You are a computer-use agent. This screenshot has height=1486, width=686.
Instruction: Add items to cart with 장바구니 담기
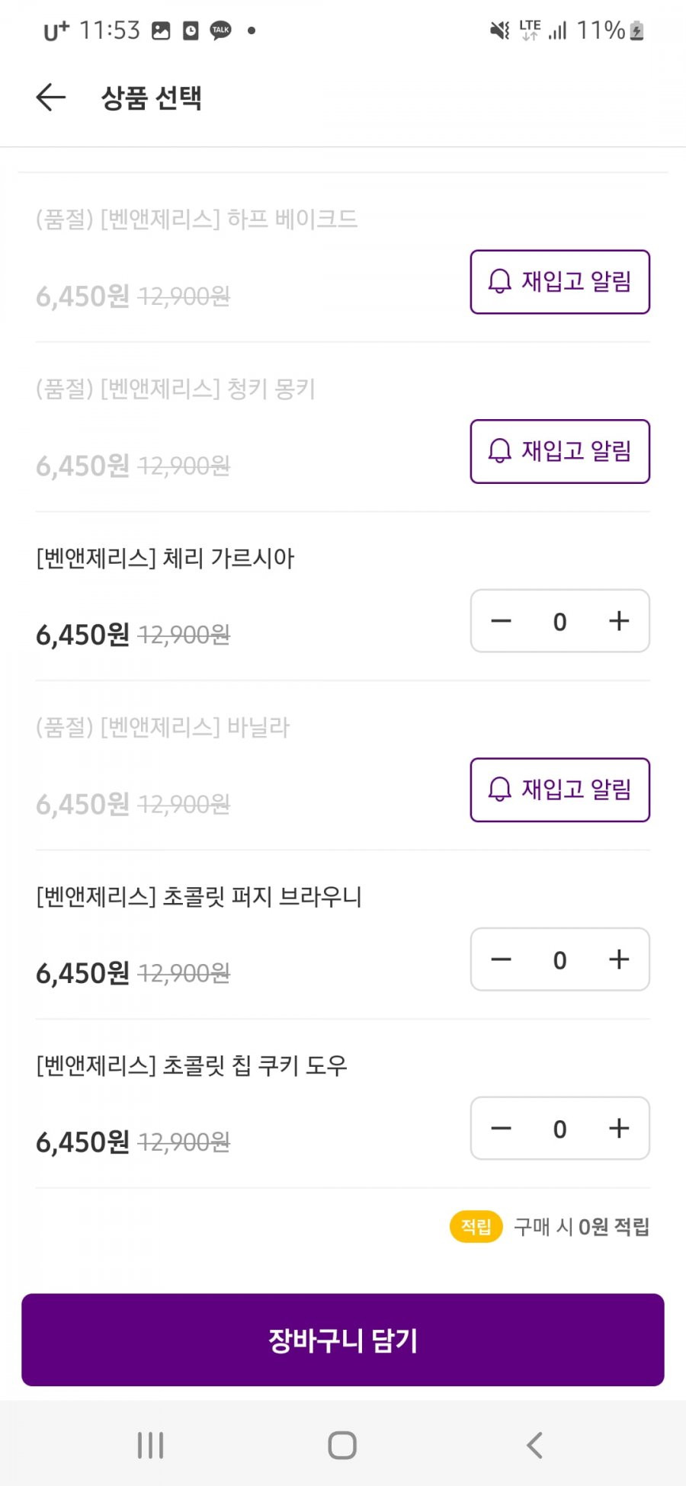pos(343,1340)
